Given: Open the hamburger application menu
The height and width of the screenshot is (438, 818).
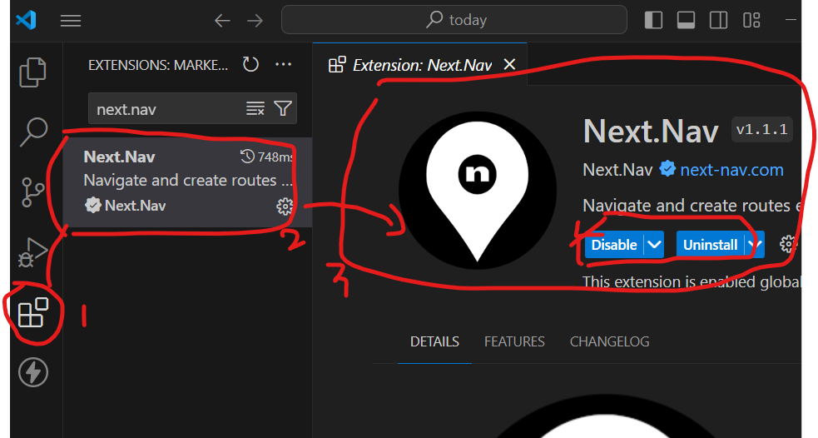Looking at the screenshot, I should 71,20.
